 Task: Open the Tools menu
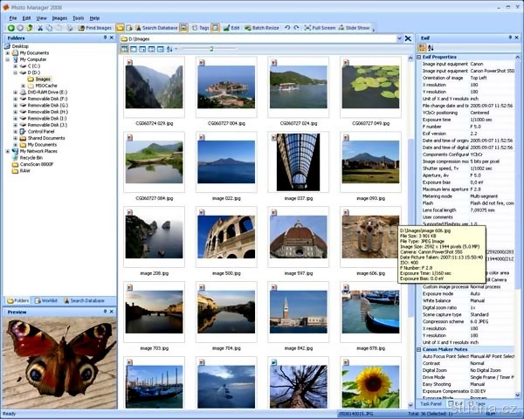[x=79, y=17]
